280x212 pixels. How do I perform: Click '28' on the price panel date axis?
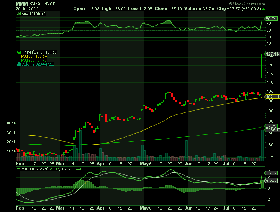pos(180,164)
